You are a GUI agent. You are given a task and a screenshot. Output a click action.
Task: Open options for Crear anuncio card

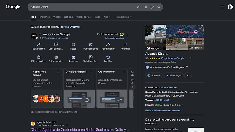(124, 72)
